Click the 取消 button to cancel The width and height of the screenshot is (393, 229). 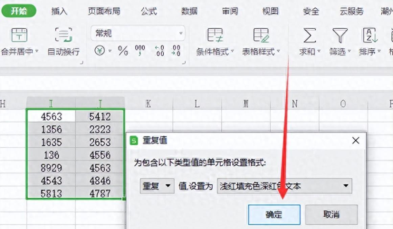(332, 214)
